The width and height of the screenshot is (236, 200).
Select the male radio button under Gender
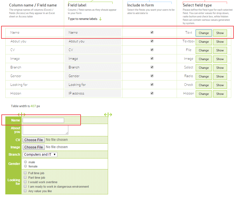25,162
